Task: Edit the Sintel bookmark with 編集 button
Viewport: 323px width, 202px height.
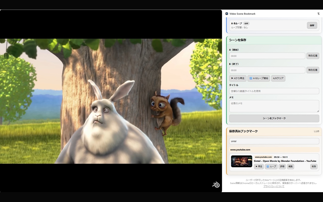Action: pos(290,166)
